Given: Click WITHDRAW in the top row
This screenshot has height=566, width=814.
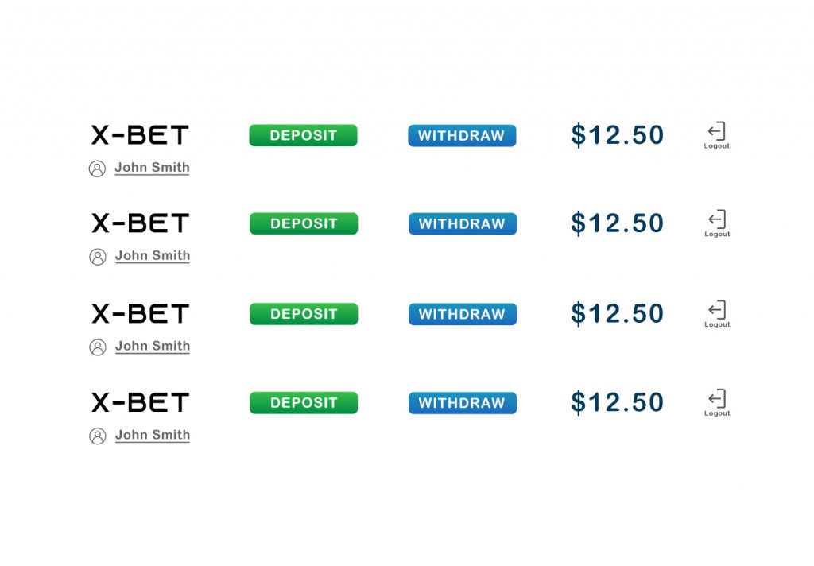Looking at the screenshot, I should (x=462, y=135).
